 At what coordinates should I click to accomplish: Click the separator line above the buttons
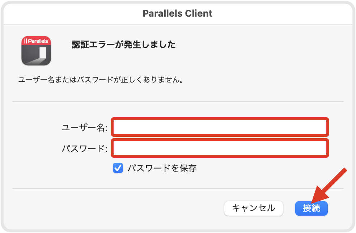[178, 188]
